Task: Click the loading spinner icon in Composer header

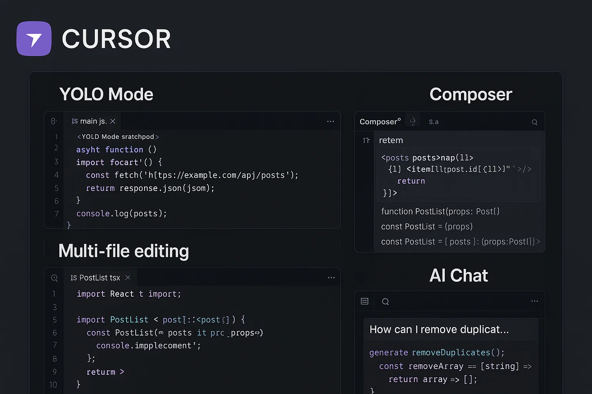Action: [x=413, y=121]
